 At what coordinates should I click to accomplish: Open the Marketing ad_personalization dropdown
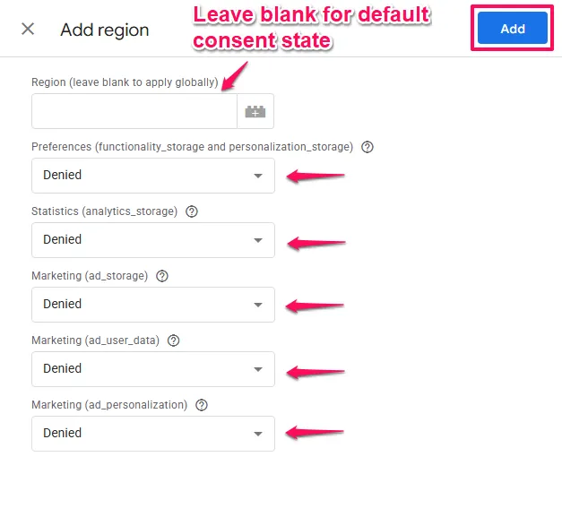pos(153,434)
